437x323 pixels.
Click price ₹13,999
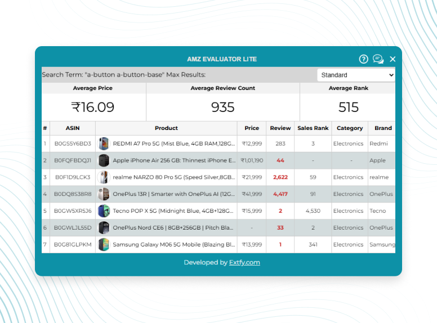(x=252, y=244)
